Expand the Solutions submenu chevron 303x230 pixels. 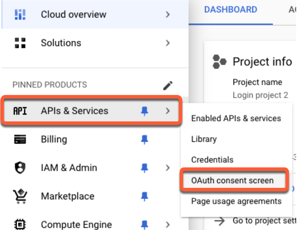pos(168,43)
